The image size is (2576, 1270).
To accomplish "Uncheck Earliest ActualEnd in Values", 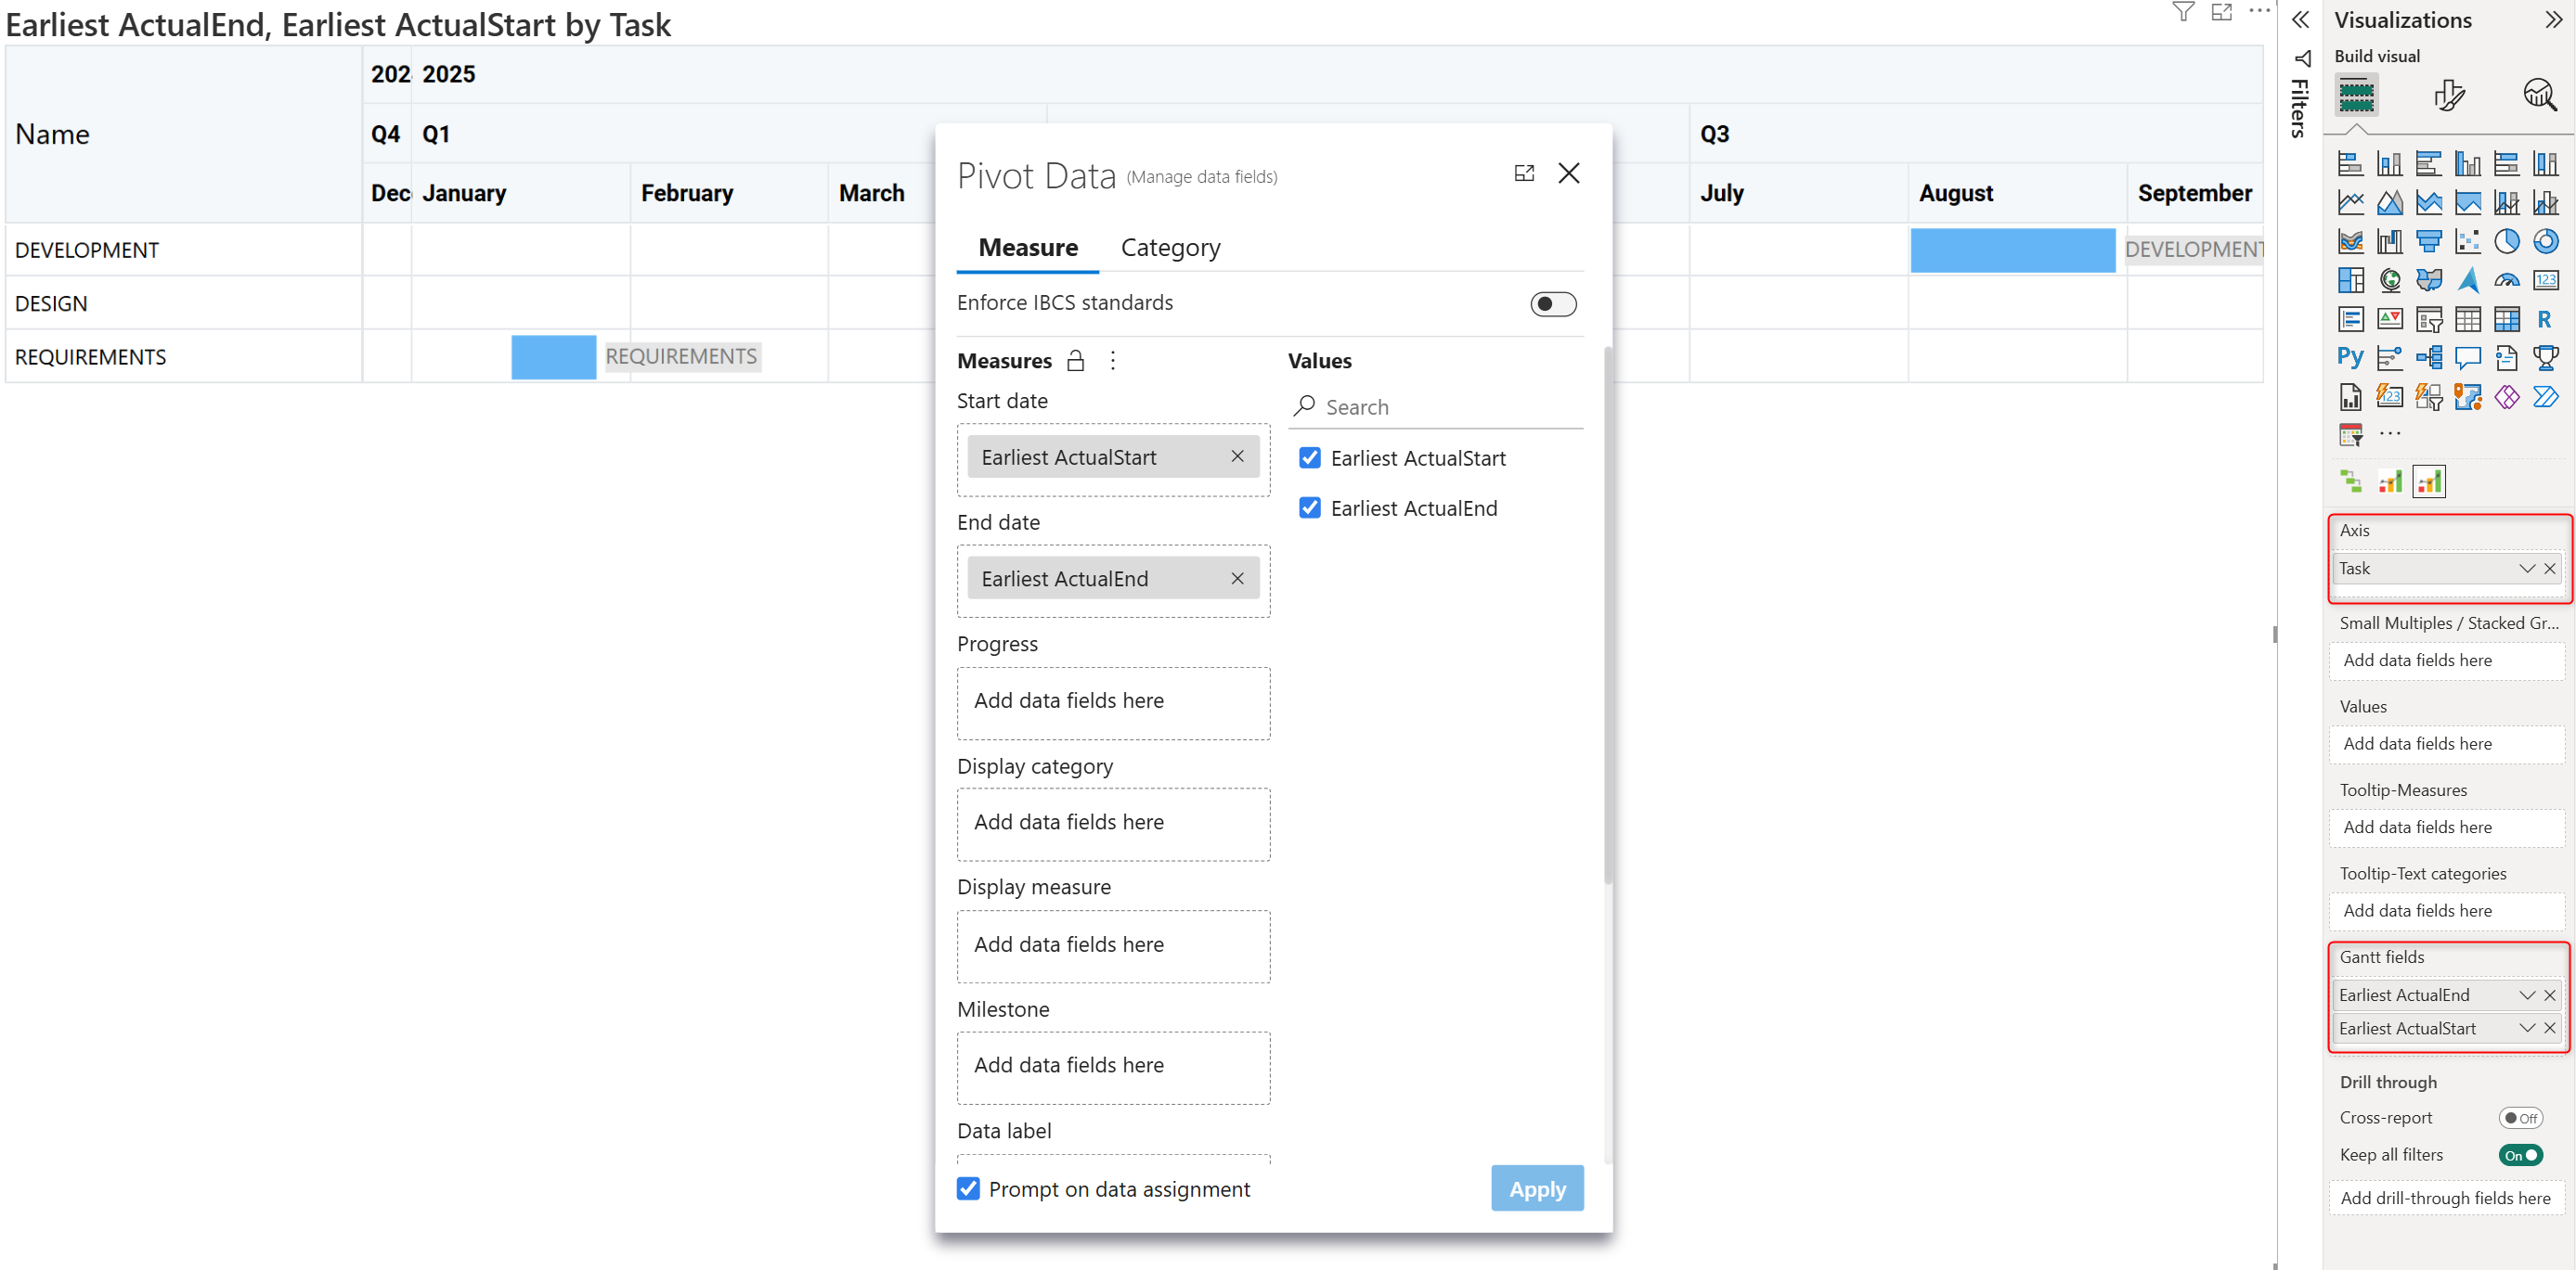I will (x=1309, y=507).
